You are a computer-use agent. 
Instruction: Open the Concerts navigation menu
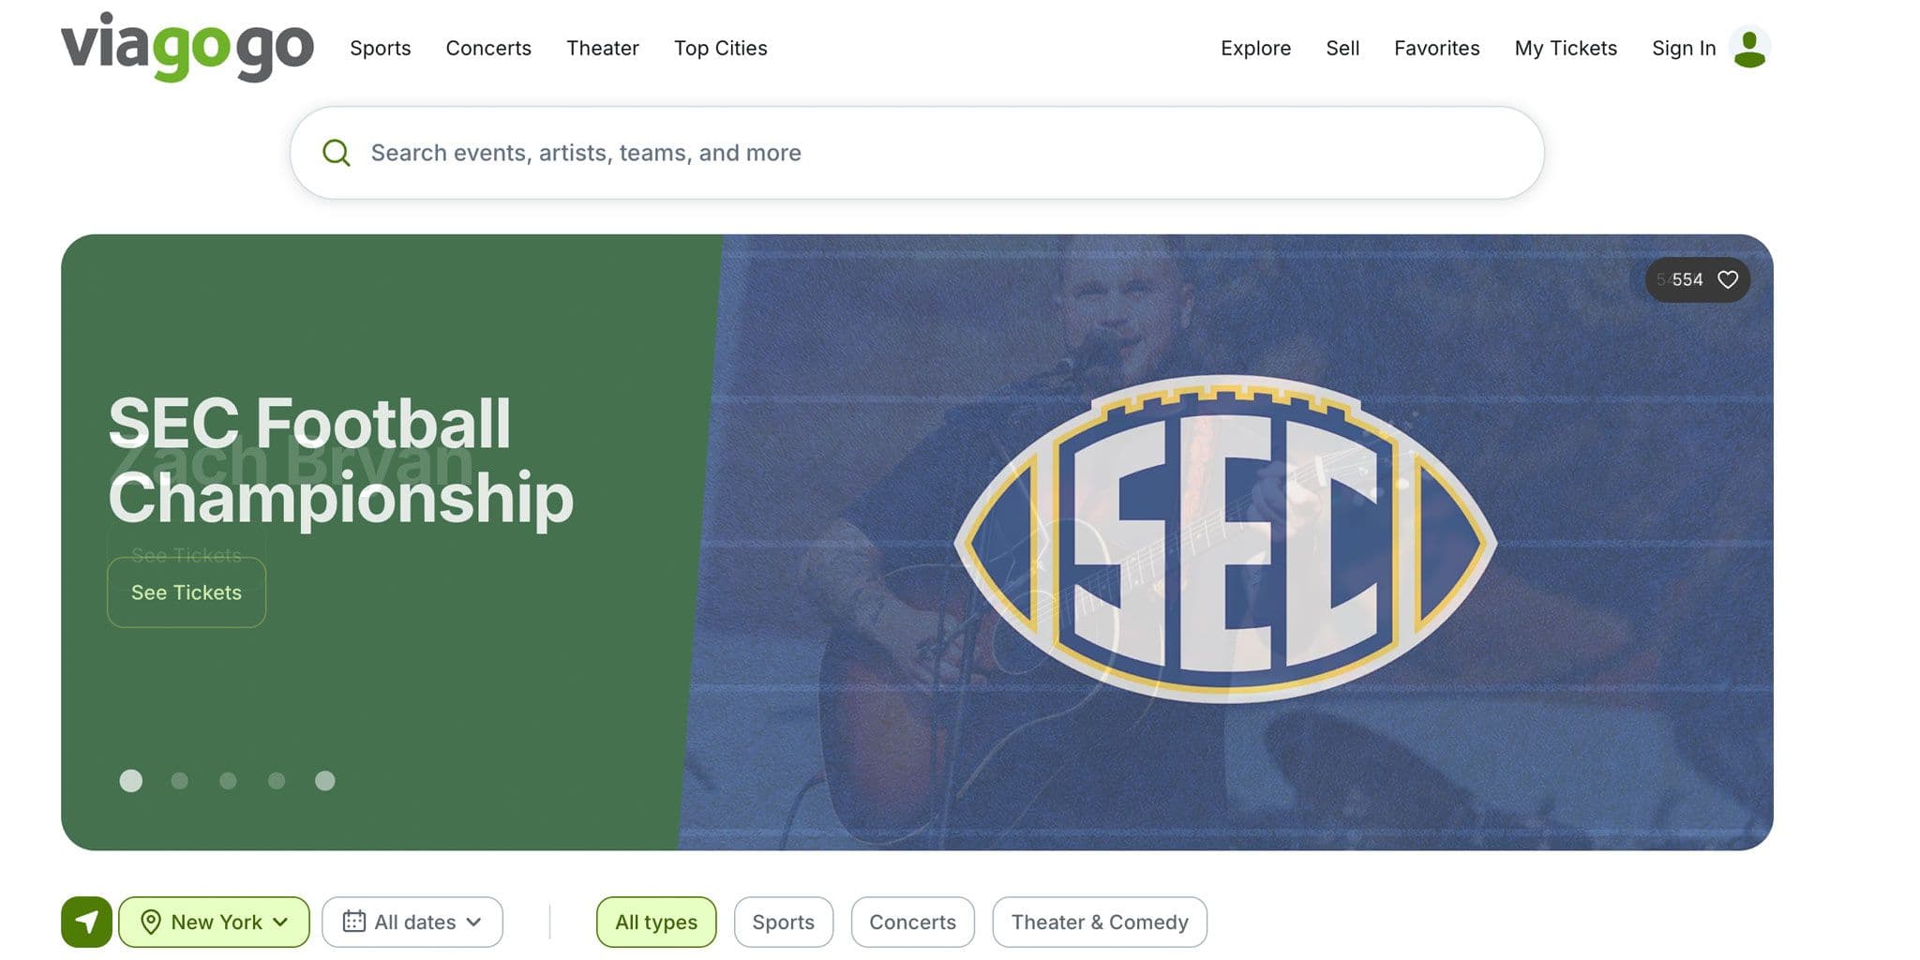coord(487,48)
